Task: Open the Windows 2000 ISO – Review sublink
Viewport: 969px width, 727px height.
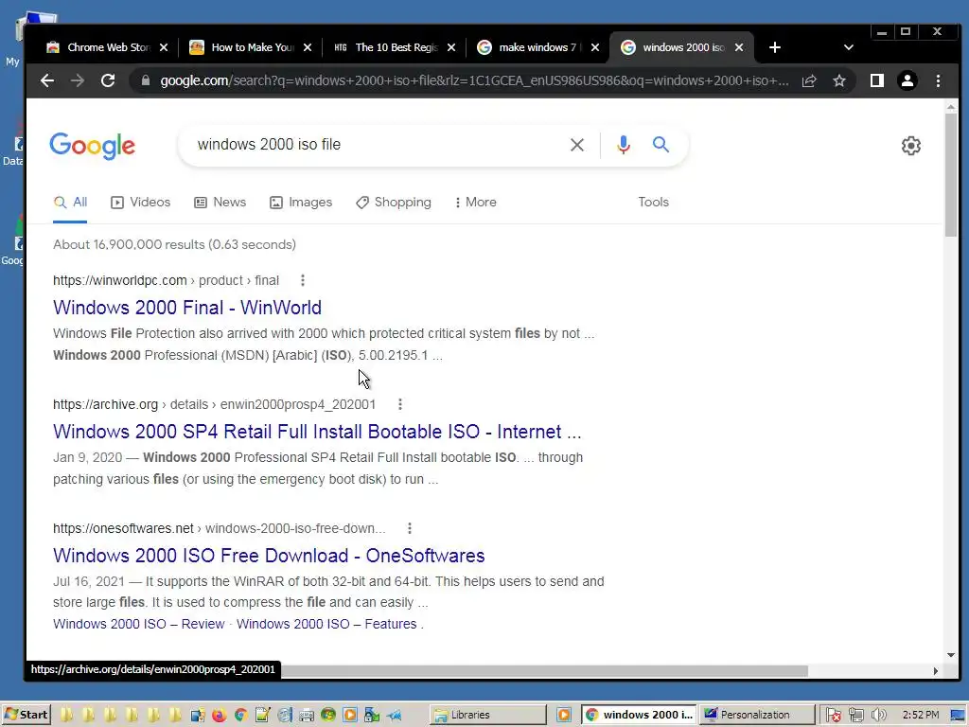Action: click(x=138, y=625)
